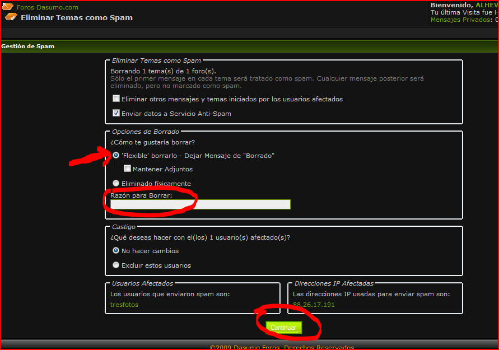Click the folder icon beside Foros Dasumo.com

coord(8,7)
